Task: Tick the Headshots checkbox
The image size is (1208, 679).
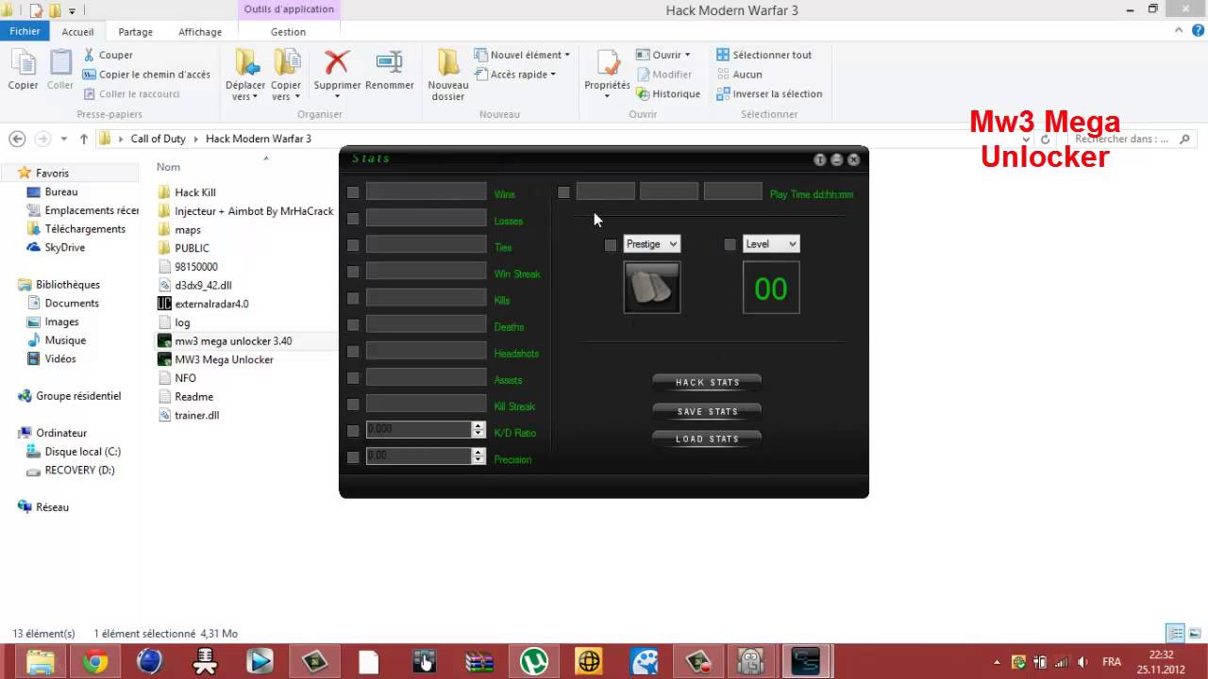Action: pos(353,351)
